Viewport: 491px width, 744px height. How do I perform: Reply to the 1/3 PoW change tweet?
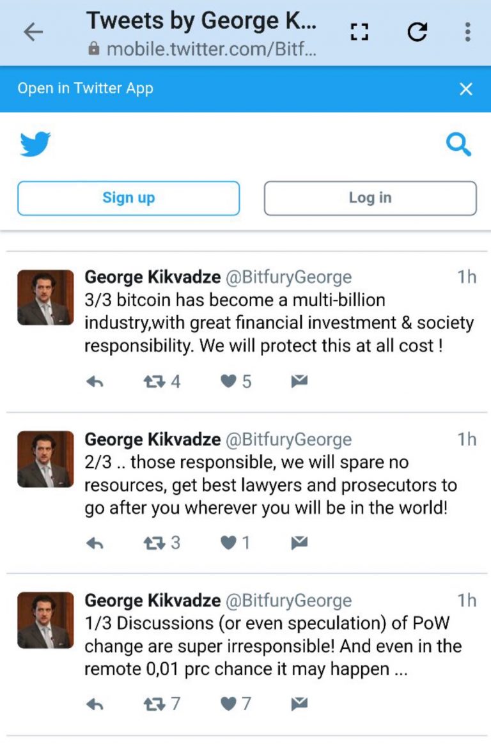coord(95,704)
